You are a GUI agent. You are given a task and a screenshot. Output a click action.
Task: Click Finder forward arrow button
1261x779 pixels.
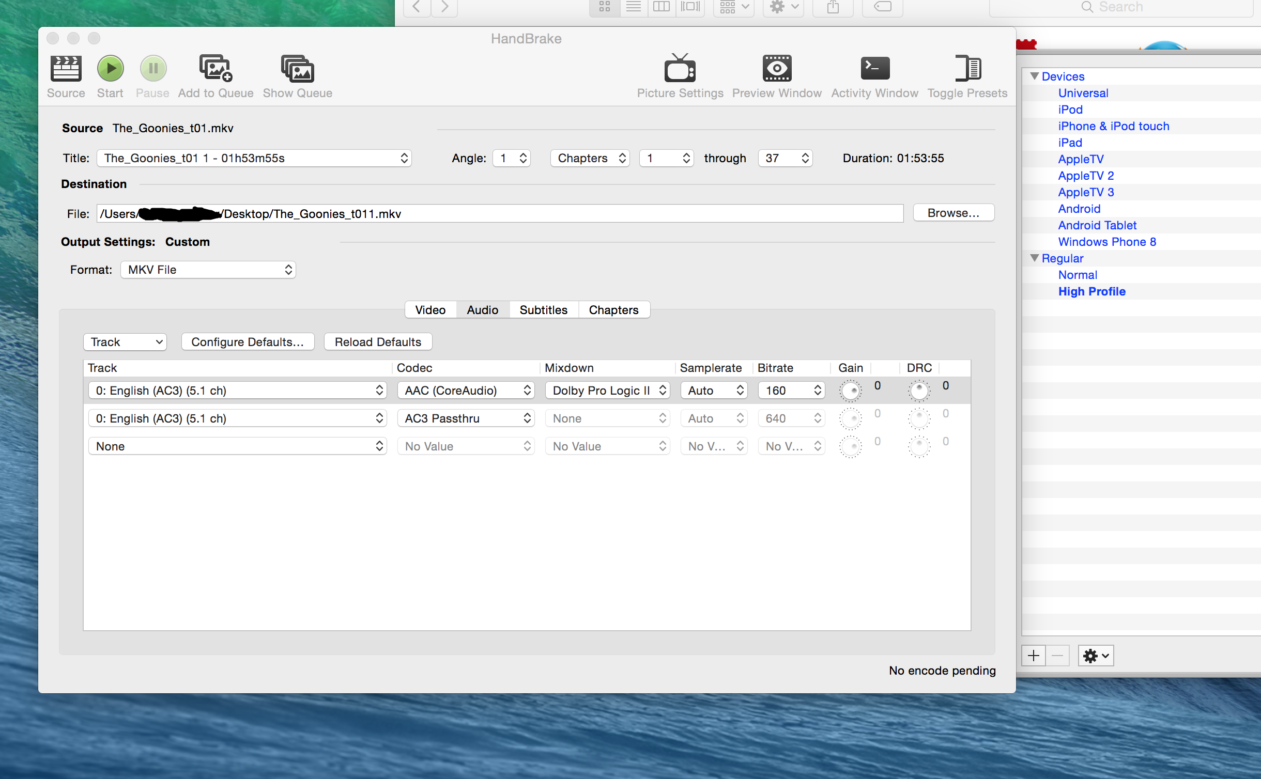(x=444, y=7)
